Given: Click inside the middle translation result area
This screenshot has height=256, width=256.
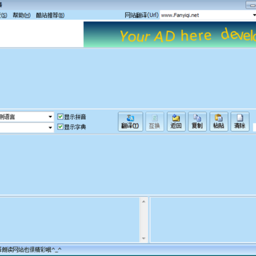Looking at the screenshot, I should coord(128,164).
